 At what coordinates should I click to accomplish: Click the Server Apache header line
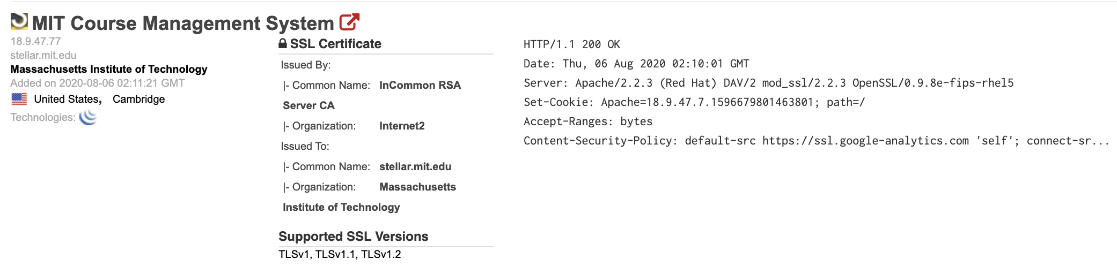coord(769,83)
